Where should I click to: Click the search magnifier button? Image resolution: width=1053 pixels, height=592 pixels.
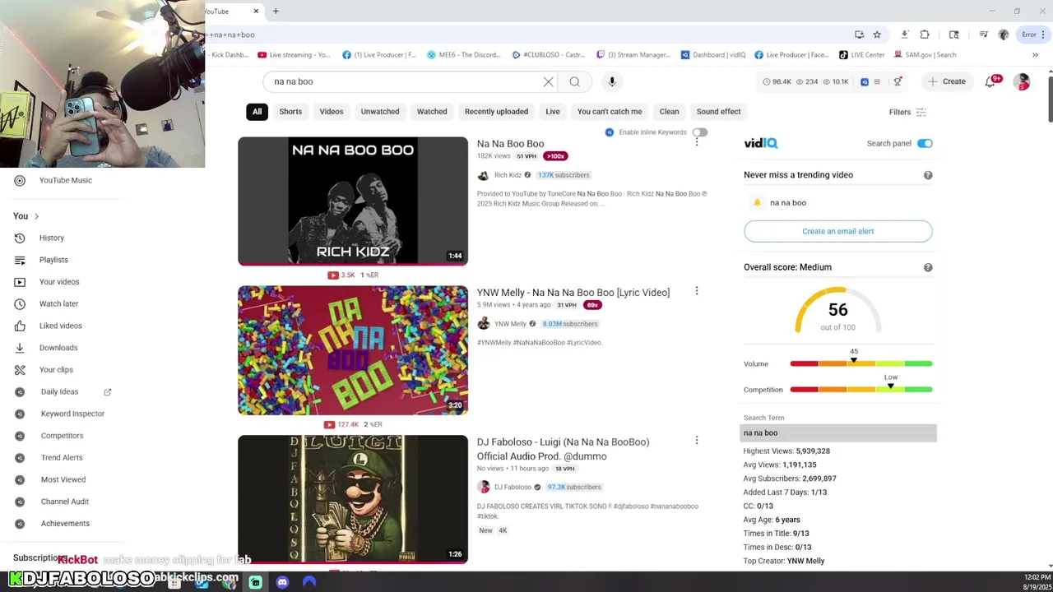click(574, 81)
